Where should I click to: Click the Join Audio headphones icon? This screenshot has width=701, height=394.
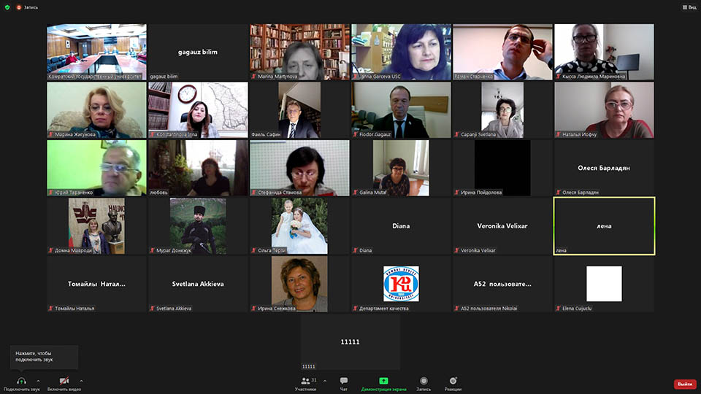tap(21, 381)
